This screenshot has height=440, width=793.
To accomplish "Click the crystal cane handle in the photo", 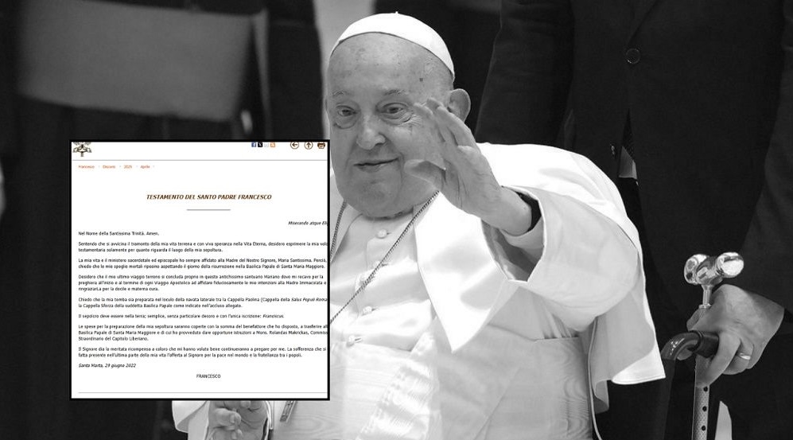I will pos(712,269).
